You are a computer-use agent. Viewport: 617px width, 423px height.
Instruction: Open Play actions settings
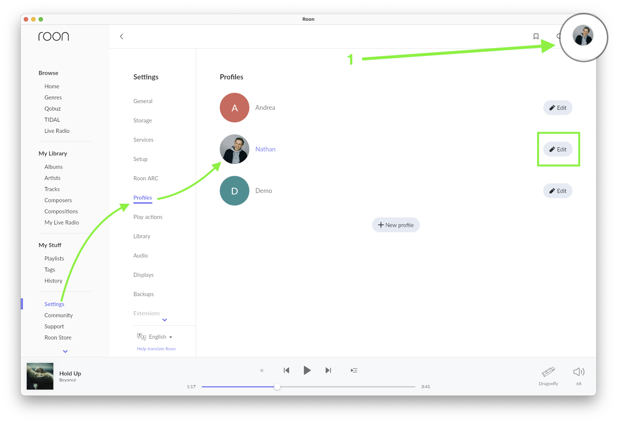point(148,217)
